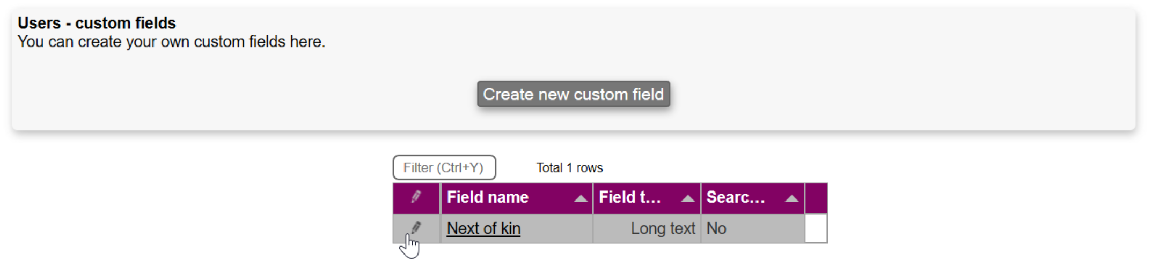Click the blank last header cell

[x=816, y=198]
